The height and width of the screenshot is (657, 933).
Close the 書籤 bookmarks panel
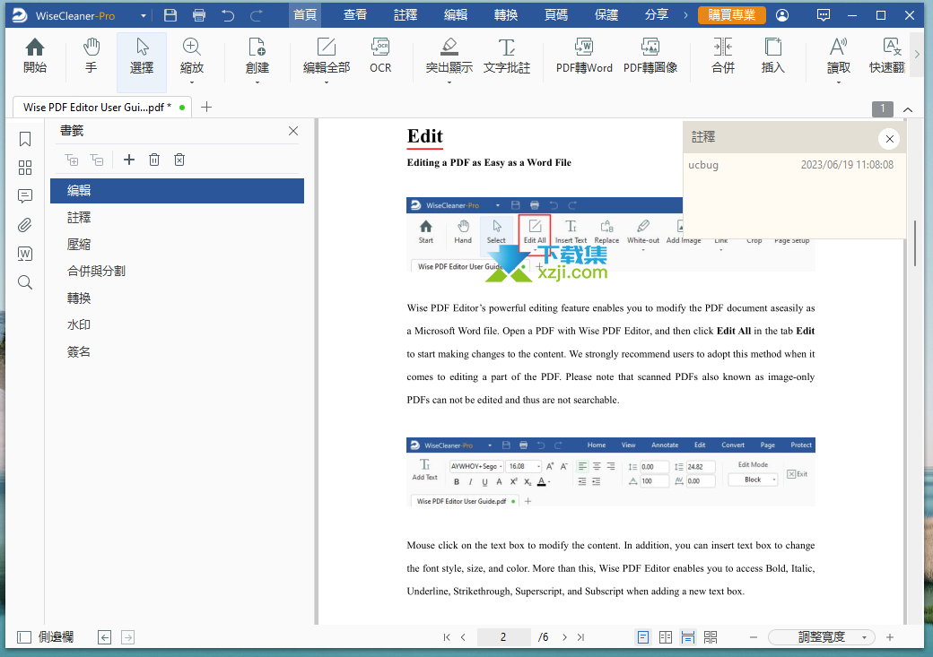pos(293,131)
